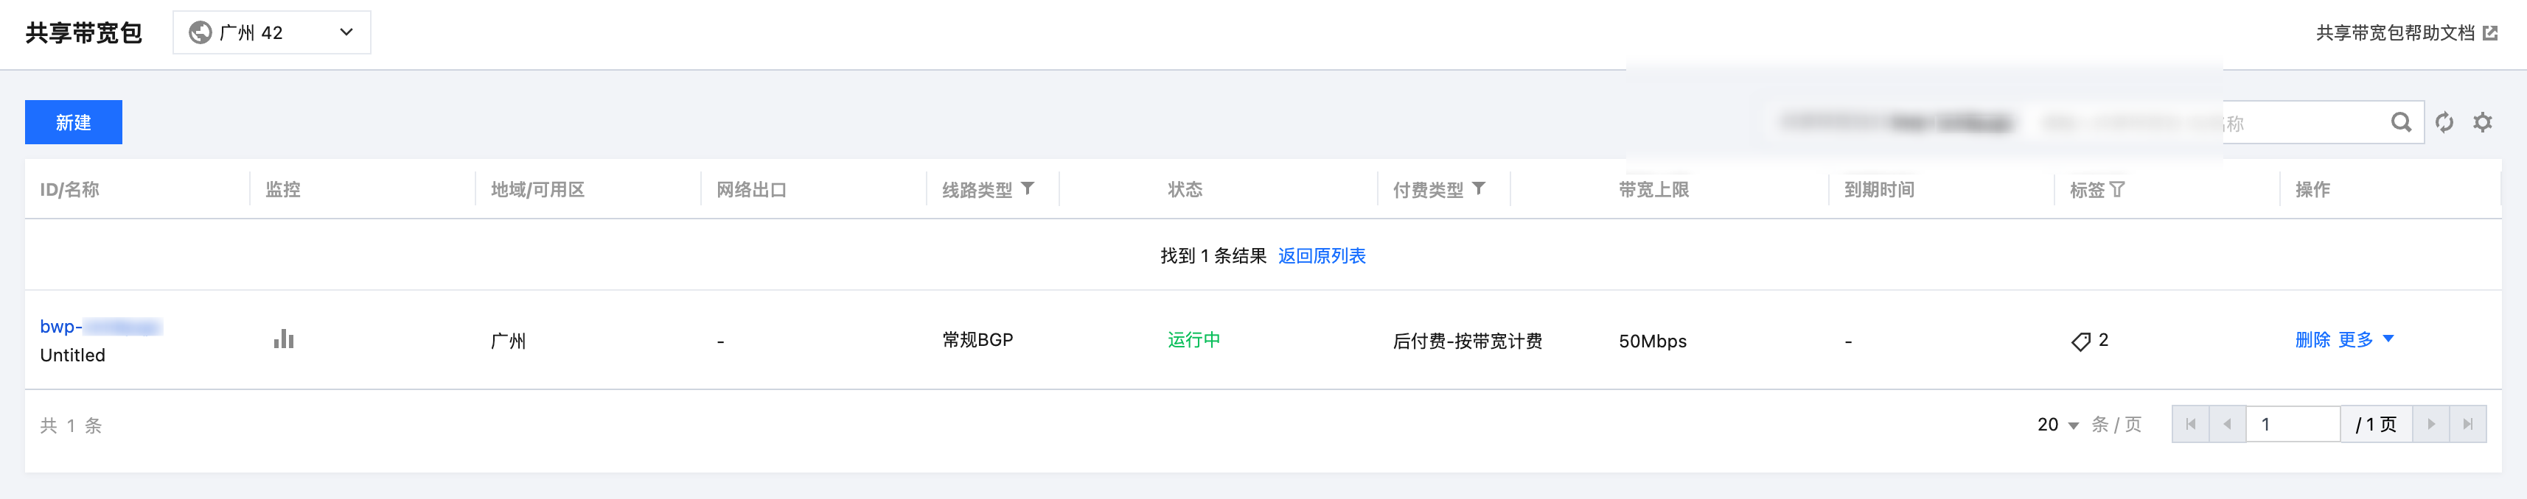Filter by 标签 column
Viewport: 2527px width, 499px height.
pyautogui.click(x=2117, y=189)
